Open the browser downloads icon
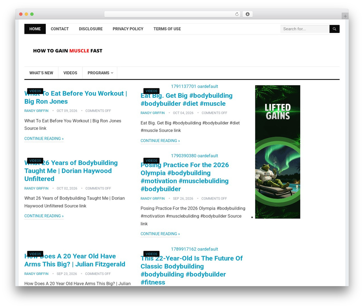 [x=247, y=14]
